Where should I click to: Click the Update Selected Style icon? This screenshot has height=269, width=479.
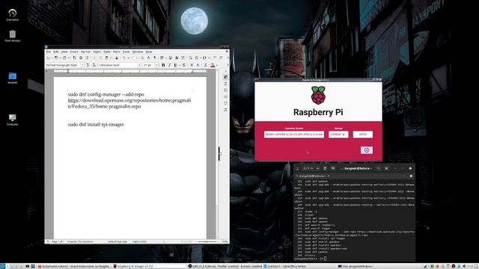[88, 65]
